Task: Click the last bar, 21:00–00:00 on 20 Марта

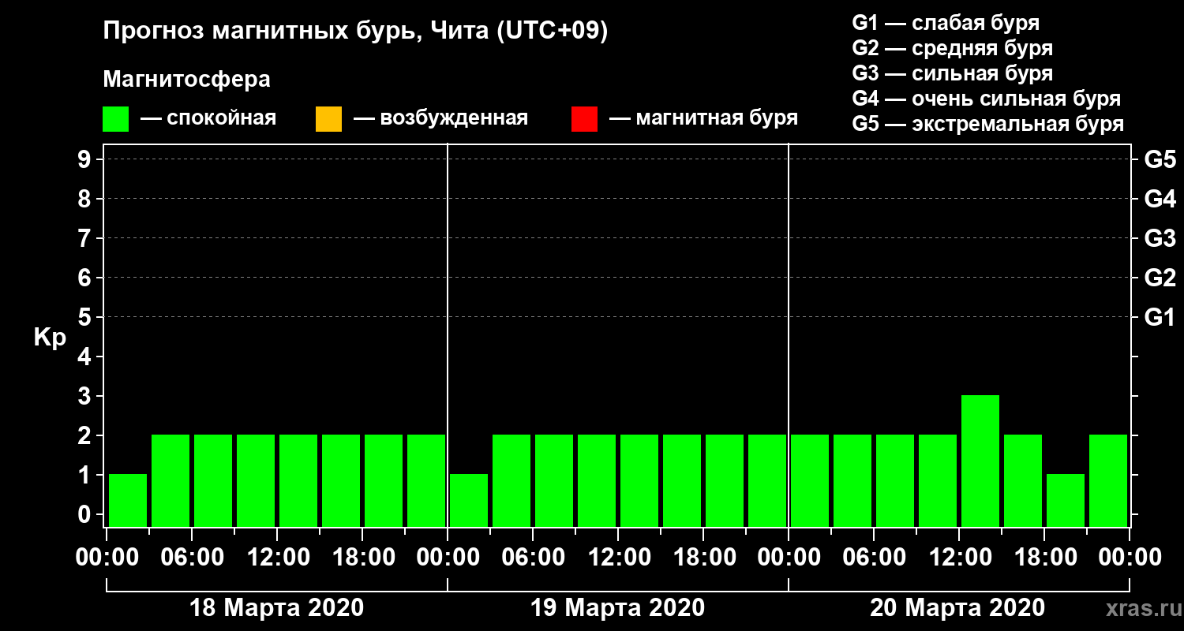Action: 1108,480
